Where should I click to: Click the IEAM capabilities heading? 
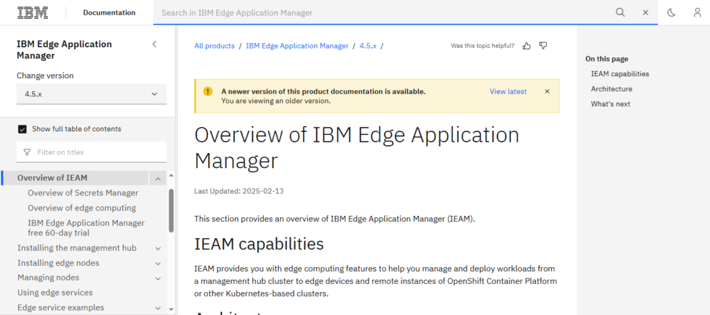(259, 244)
